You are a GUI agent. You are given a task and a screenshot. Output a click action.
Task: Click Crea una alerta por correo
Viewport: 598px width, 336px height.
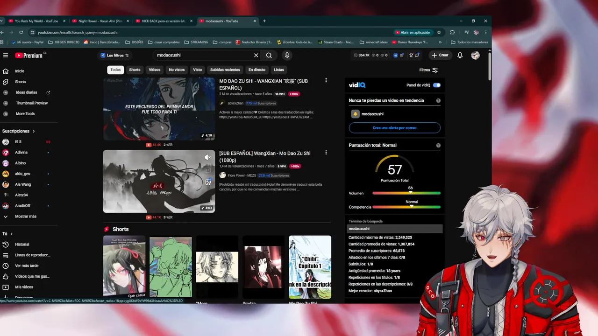394,128
